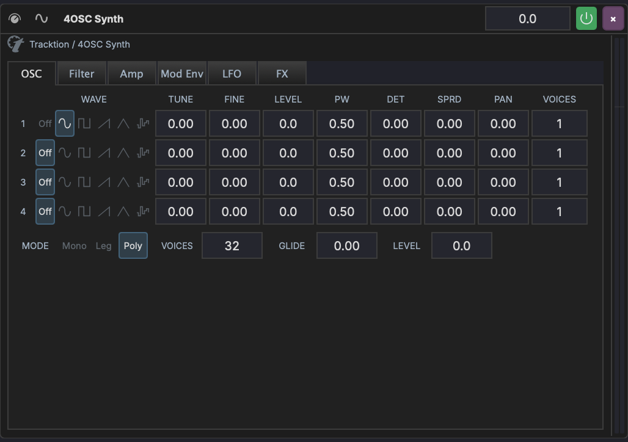The height and width of the screenshot is (442, 628).
Task: Click the VOICES 32 value field
Action: (232, 245)
